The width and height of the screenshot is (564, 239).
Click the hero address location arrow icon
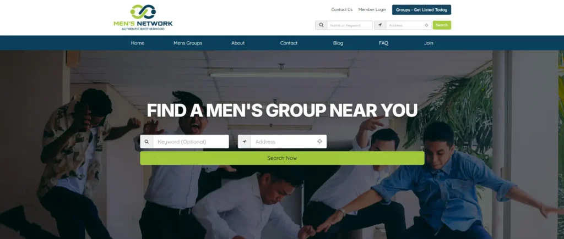coord(244,141)
